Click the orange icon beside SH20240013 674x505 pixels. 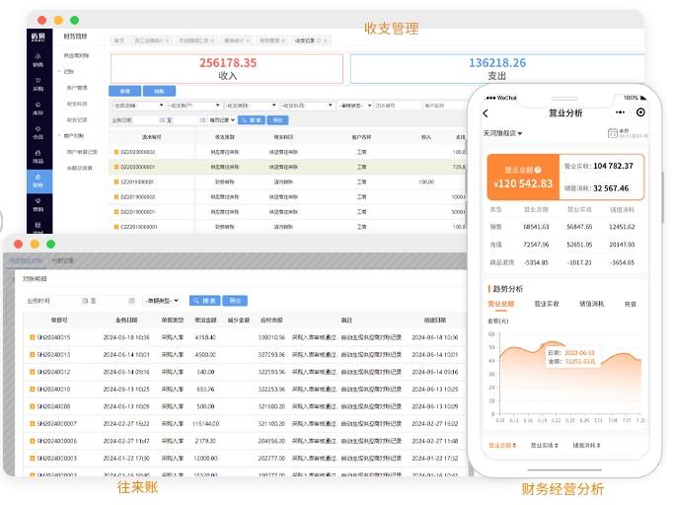(33, 354)
